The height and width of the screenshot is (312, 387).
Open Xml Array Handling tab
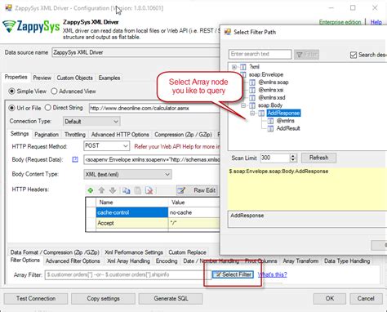tap(128, 261)
